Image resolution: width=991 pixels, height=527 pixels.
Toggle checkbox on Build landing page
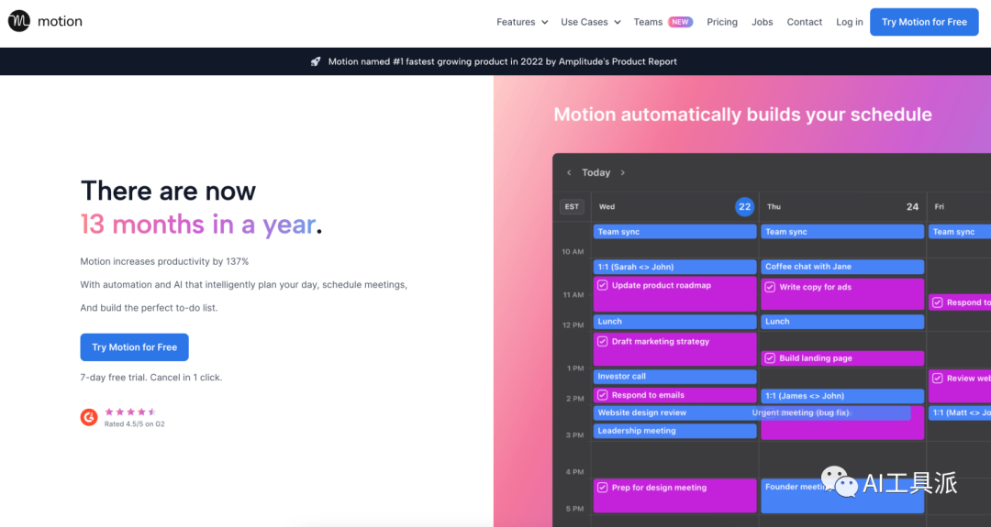[x=770, y=358]
